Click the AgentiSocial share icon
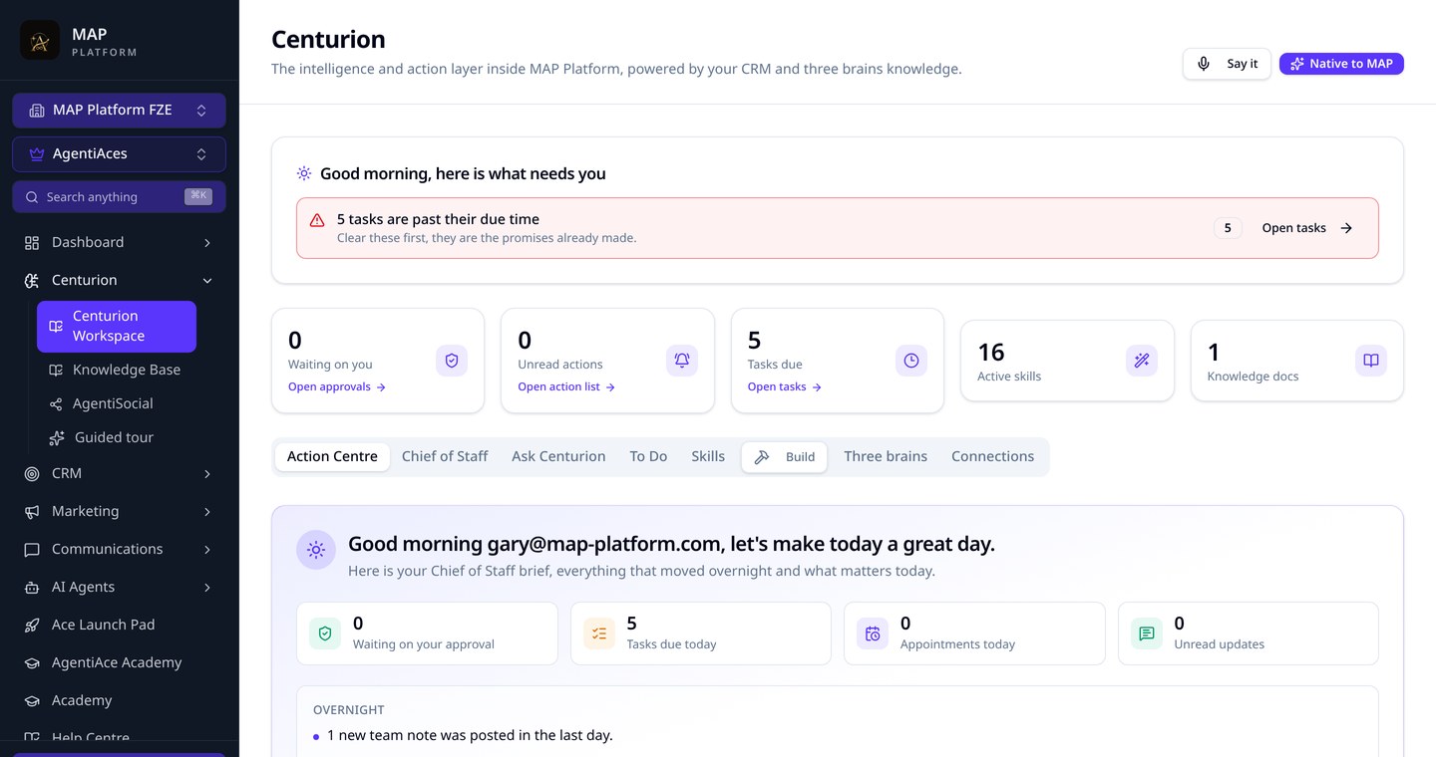The image size is (1436, 757). (56, 403)
